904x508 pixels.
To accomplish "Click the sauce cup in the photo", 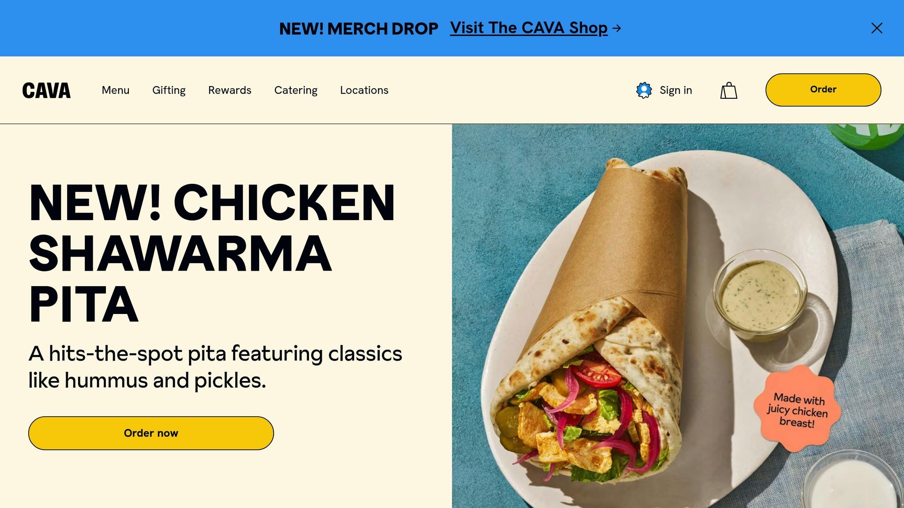I will click(760, 295).
